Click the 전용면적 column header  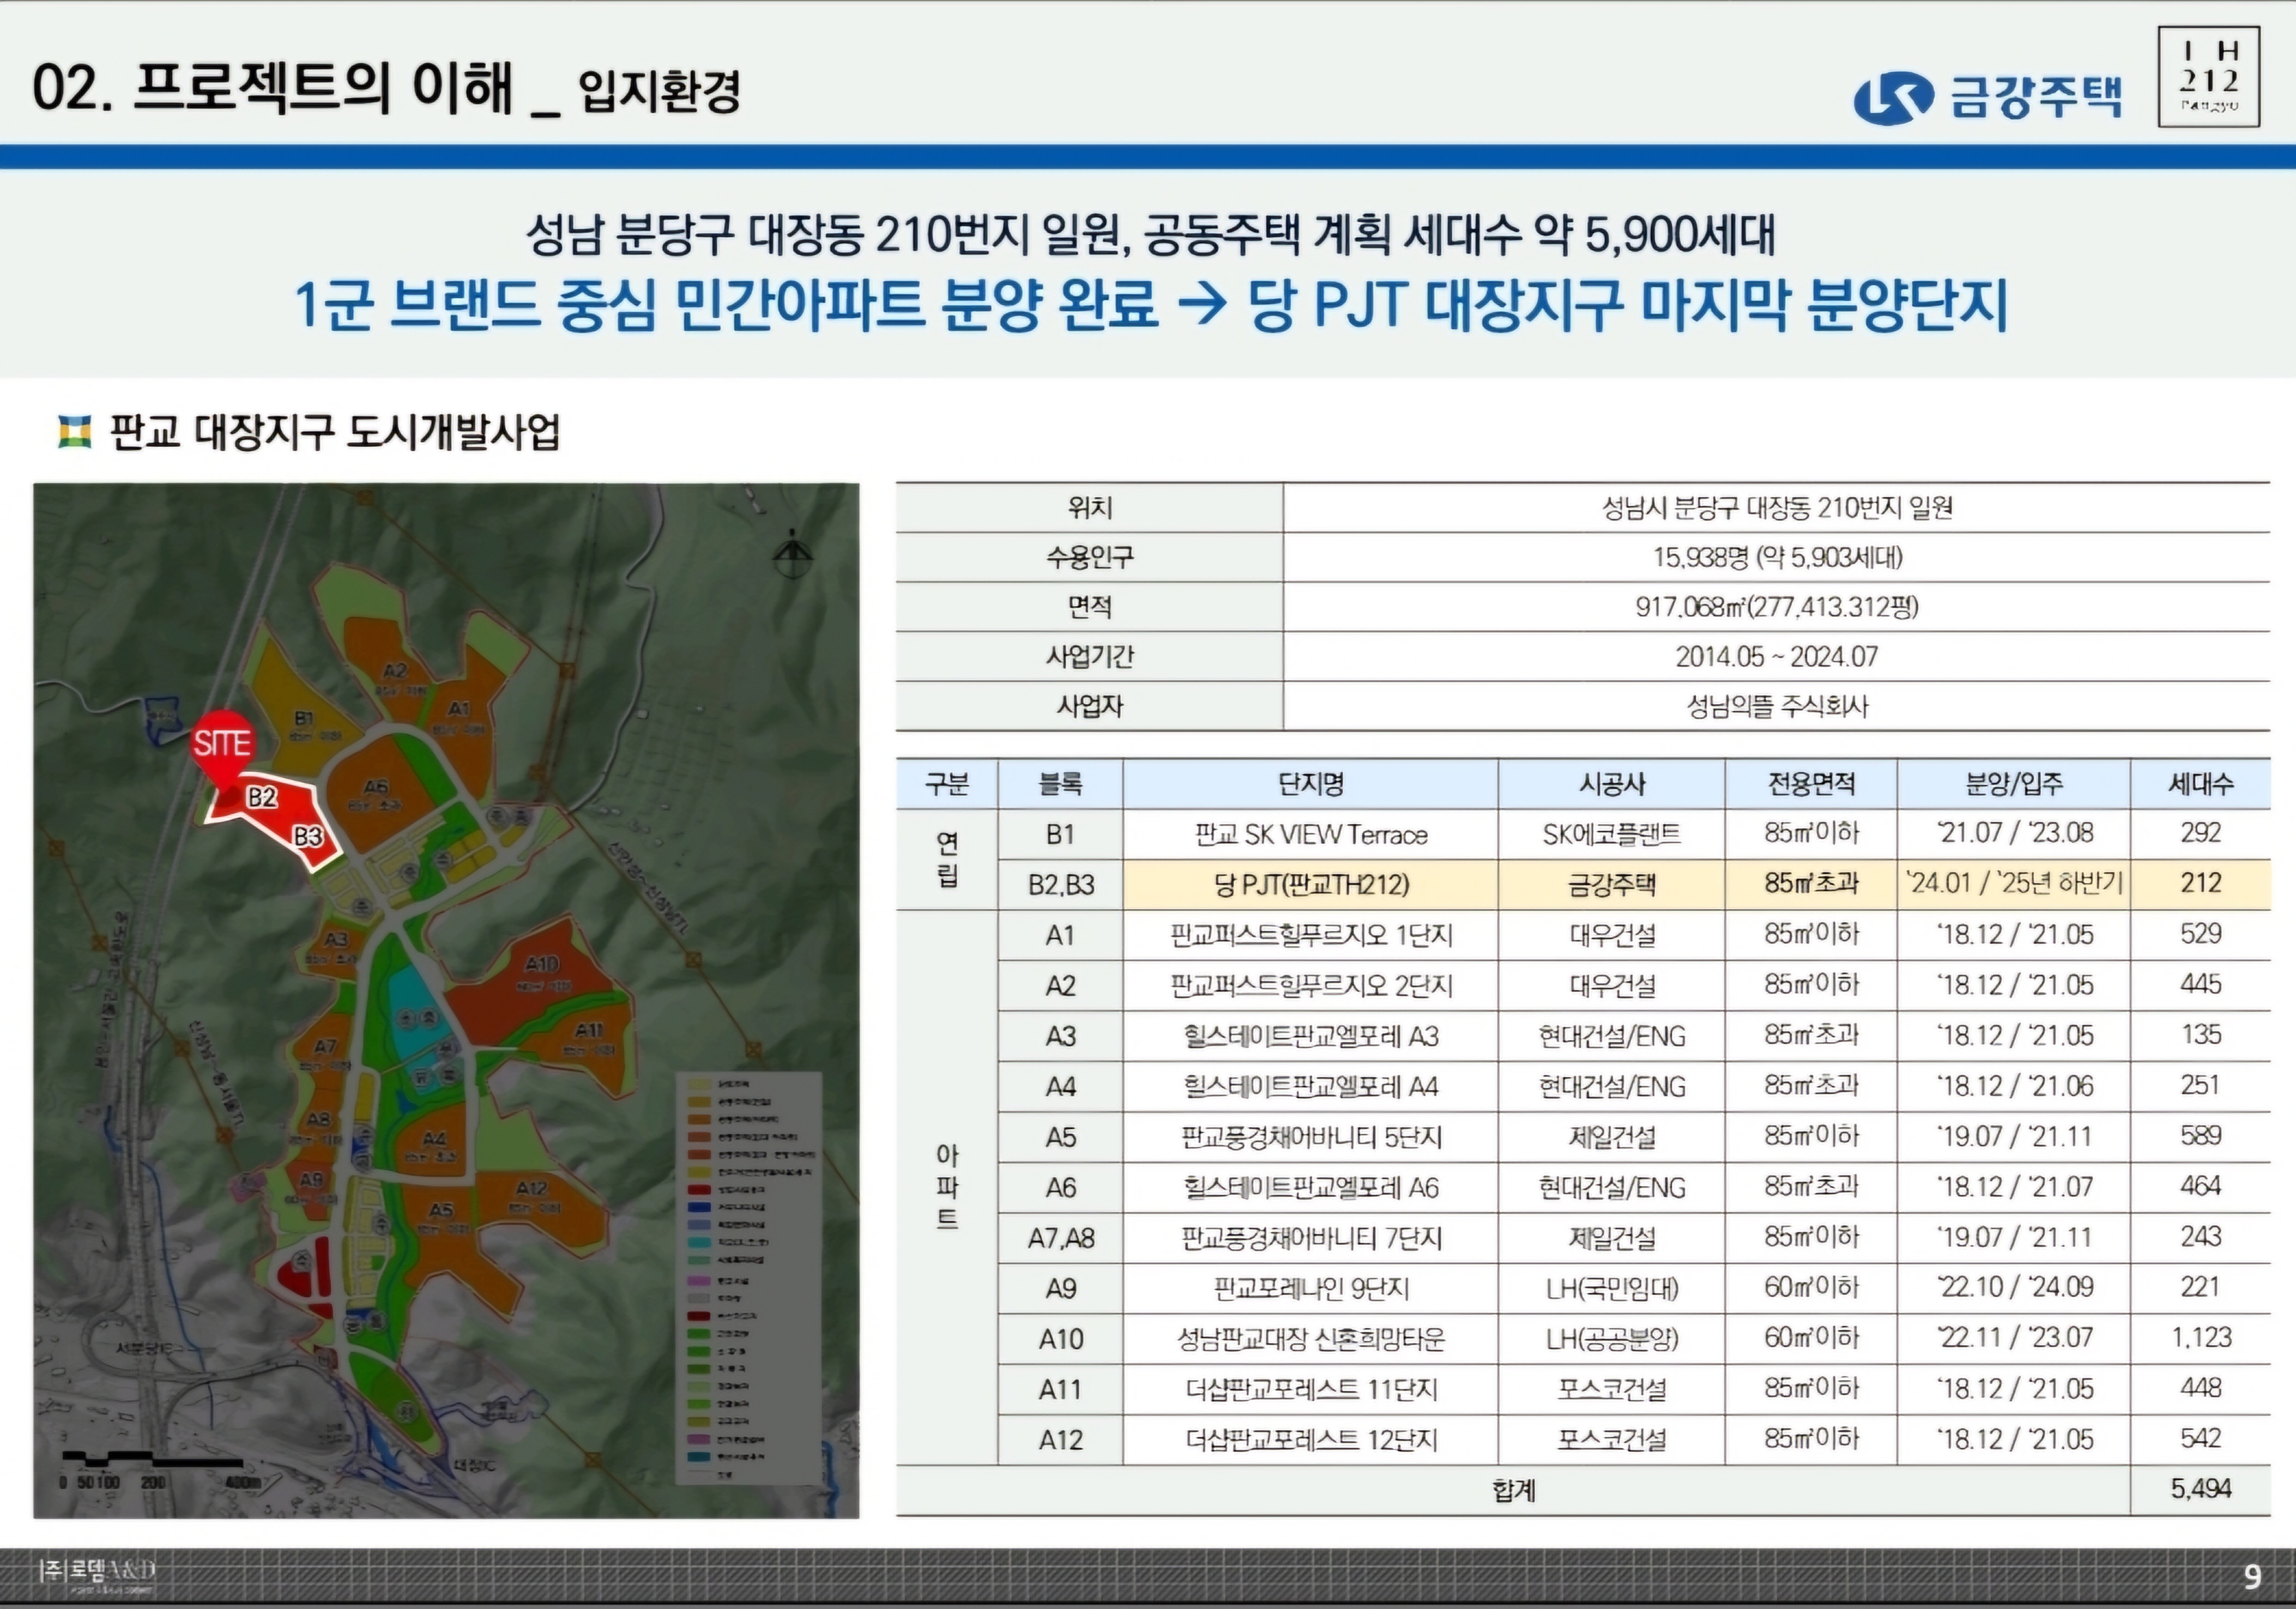pyautogui.click(x=1811, y=783)
